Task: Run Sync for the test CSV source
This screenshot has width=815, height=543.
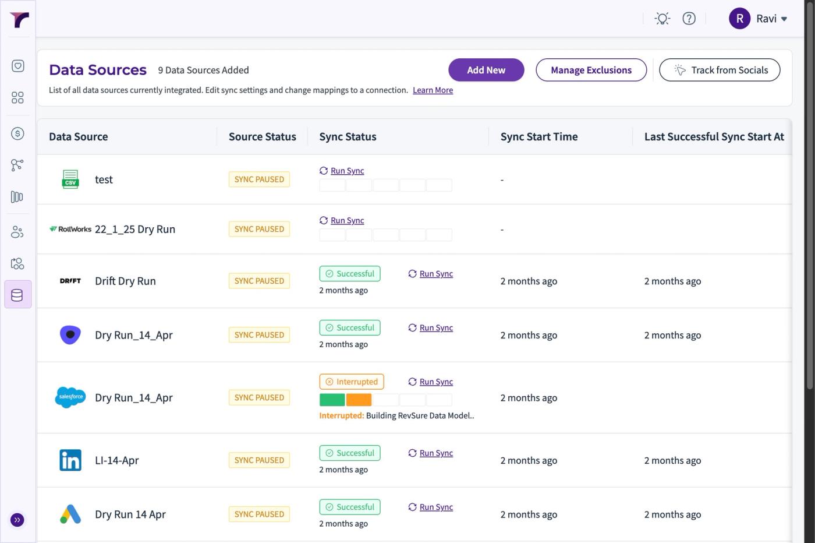Action: [342, 171]
